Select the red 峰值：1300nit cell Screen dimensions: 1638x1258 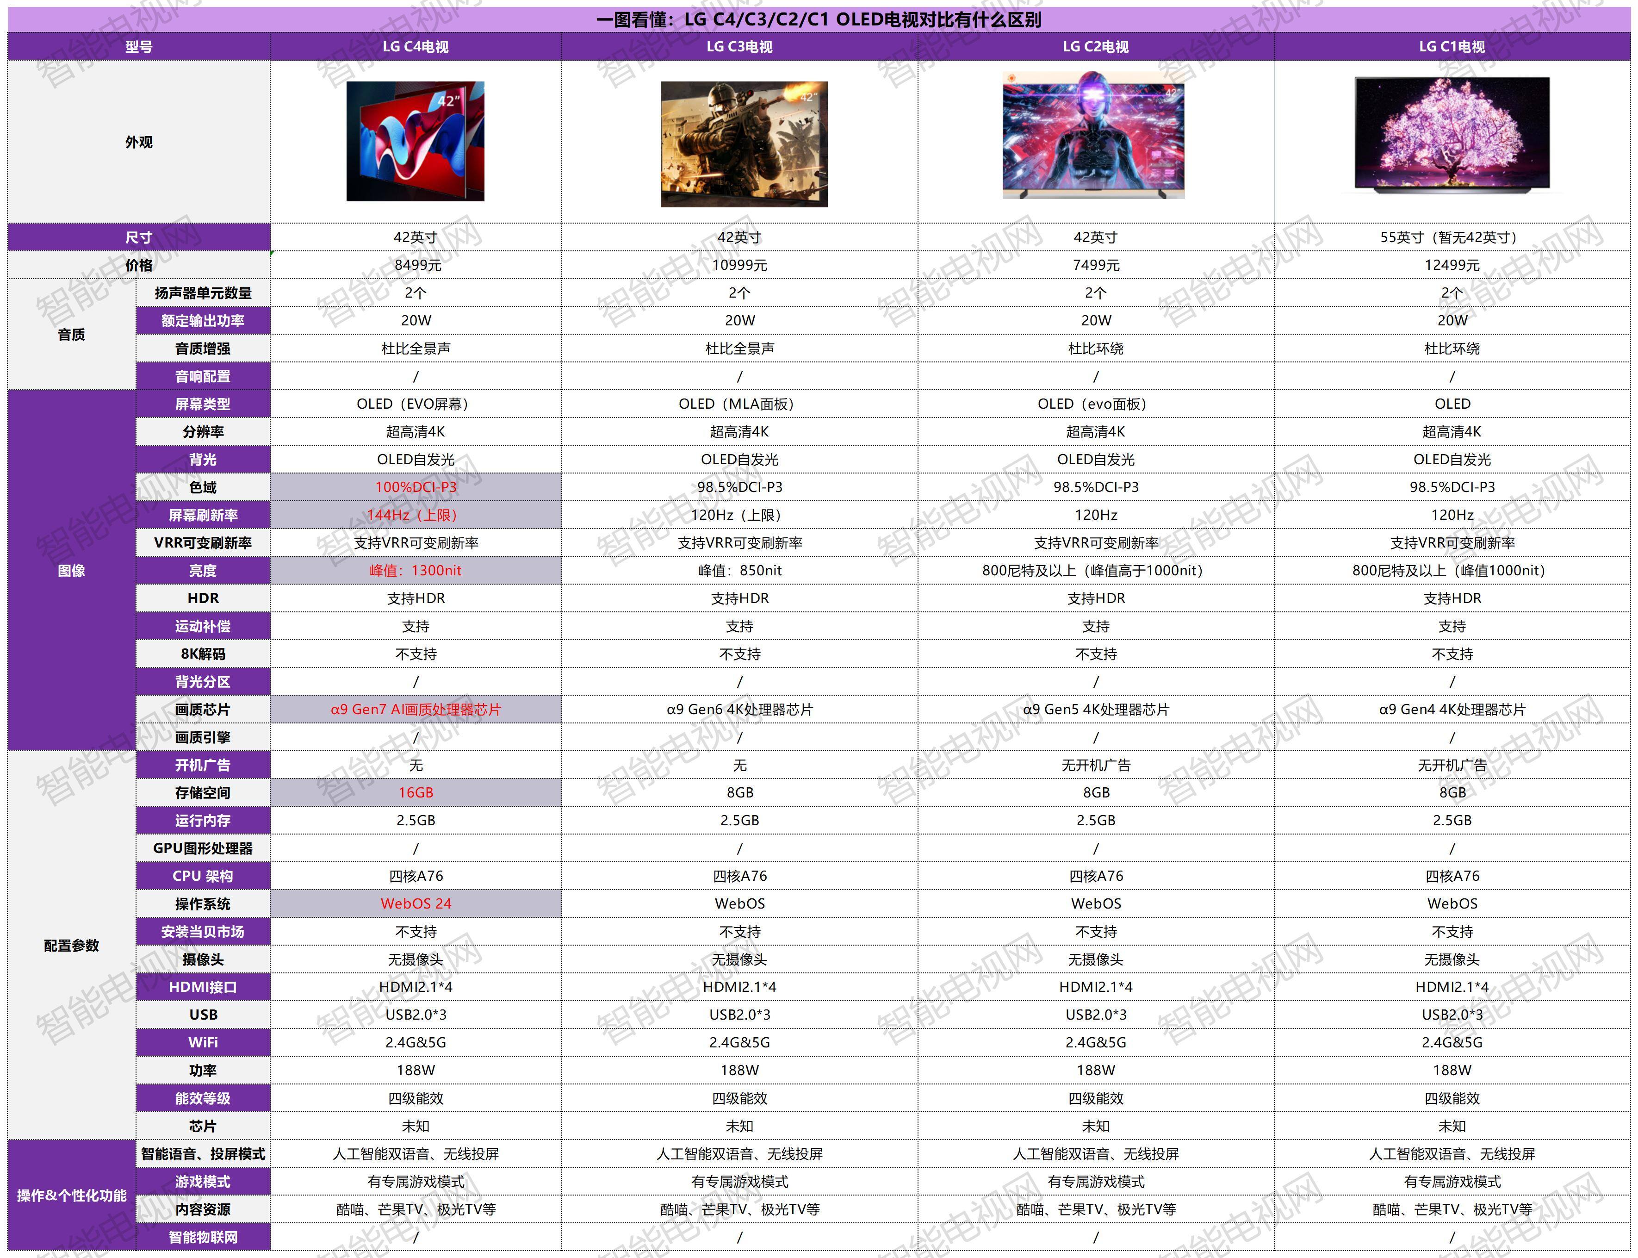pyautogui.click(x=416, y=571)
